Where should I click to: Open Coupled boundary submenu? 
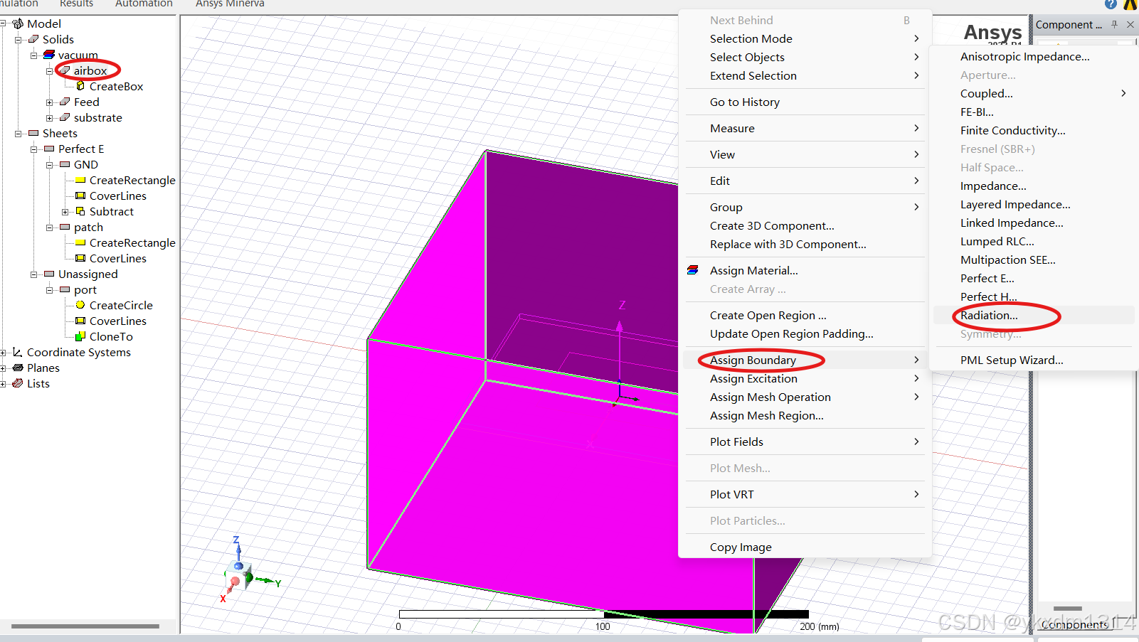tap(1033, 93)
